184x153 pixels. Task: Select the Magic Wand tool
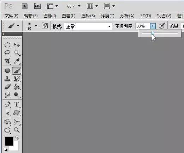17,53
